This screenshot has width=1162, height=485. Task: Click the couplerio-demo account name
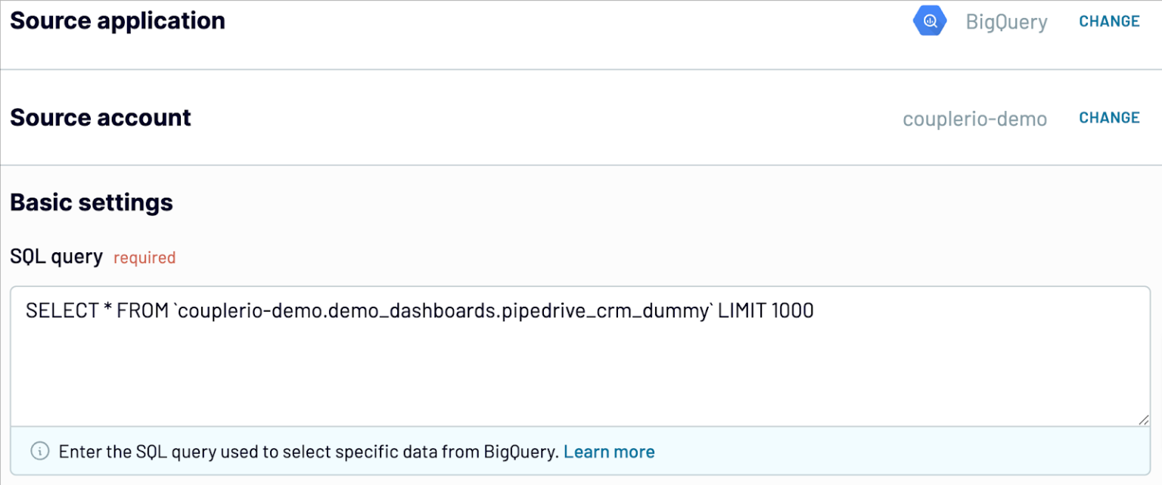(974, 119)
